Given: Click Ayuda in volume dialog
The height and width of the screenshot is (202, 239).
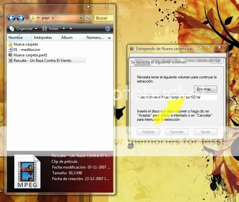Looking at the screenshot, I should coord(206,132).
